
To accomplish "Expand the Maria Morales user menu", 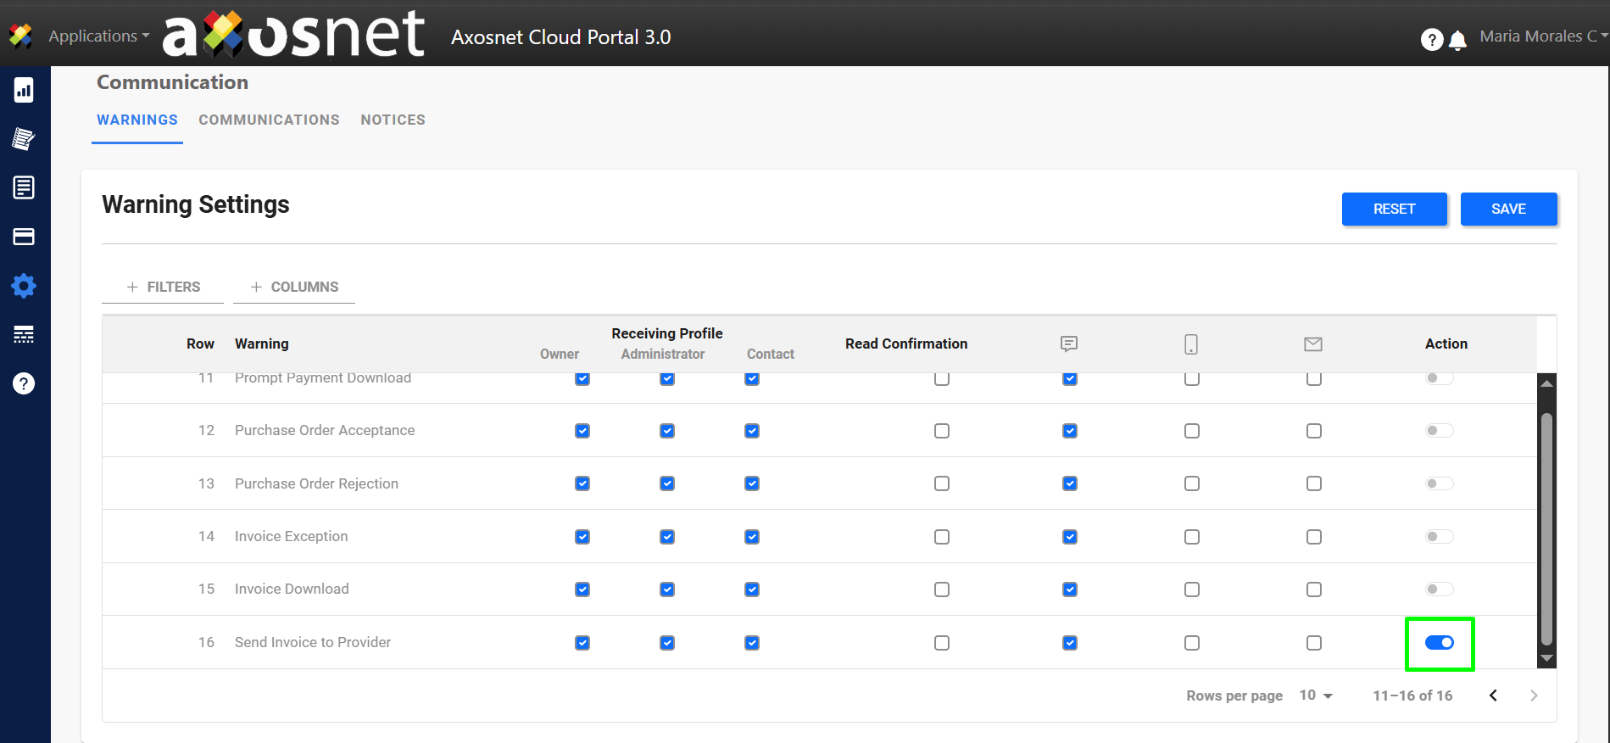I will [1541, 36].
